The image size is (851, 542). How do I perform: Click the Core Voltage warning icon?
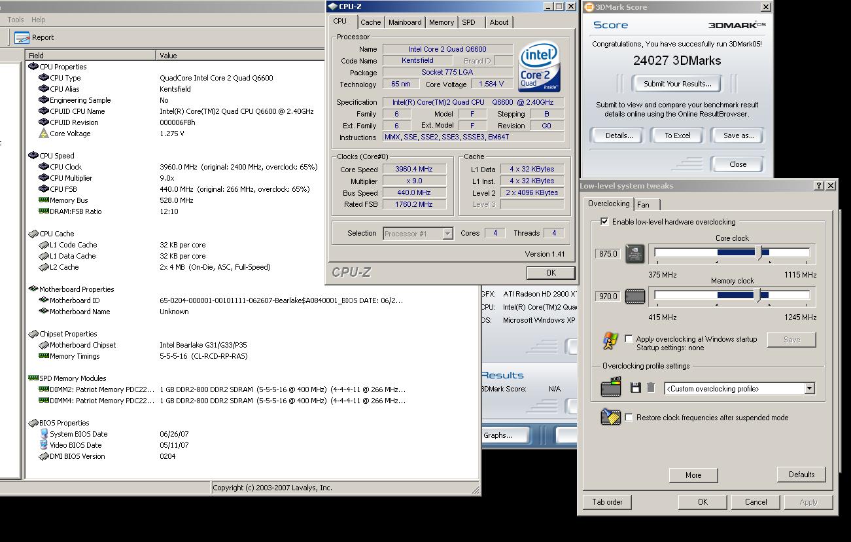point(44,134)
